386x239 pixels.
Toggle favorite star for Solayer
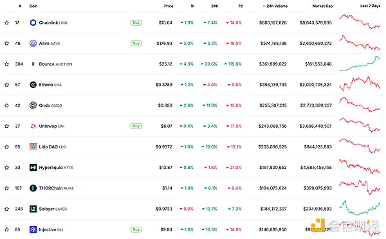[x=6, y=209]
